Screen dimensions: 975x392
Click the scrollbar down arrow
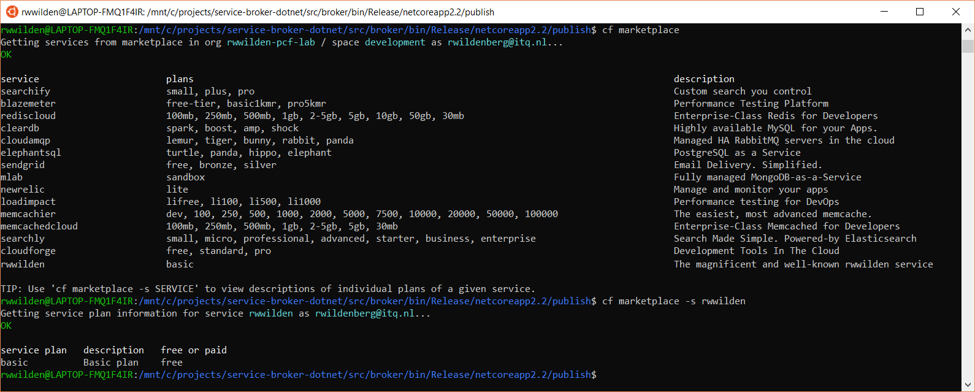tap(968, 385)
